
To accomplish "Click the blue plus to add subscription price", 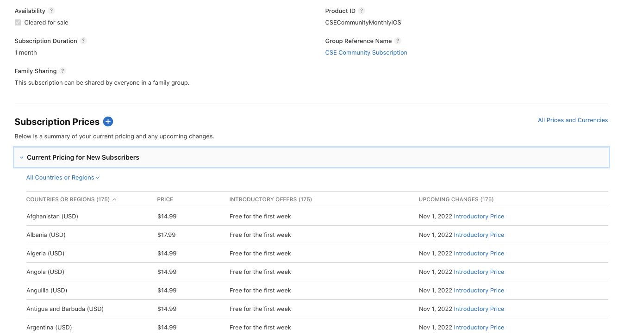I will (x=108, y=121).
